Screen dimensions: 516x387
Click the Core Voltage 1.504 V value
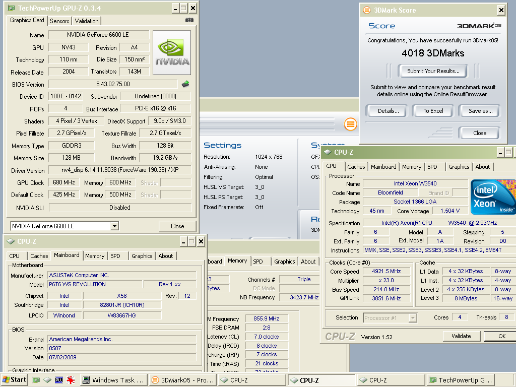tap(450, 211)
